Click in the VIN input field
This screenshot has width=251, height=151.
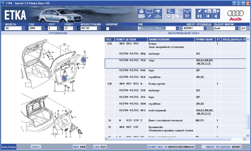pos(157,28)
